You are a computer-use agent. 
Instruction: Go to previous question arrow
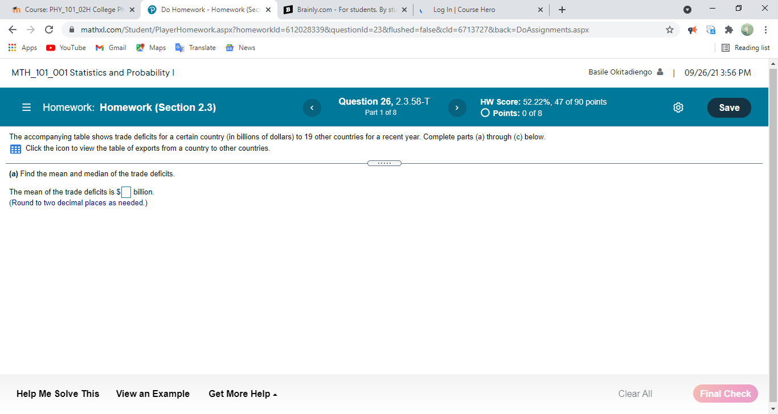click(x=312, y=107)
